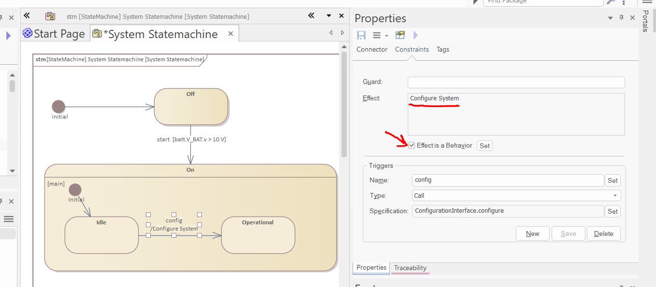This screenshot has height=287, width=656.
Task: Click the save icon in Properties toolbar
Action: pyautogui.click(x=361, y=35)
